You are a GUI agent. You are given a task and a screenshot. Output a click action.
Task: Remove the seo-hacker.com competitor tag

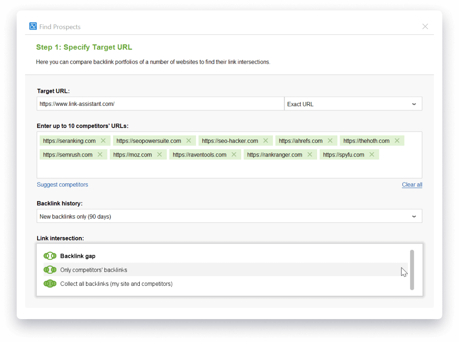[x=265, y=141]
